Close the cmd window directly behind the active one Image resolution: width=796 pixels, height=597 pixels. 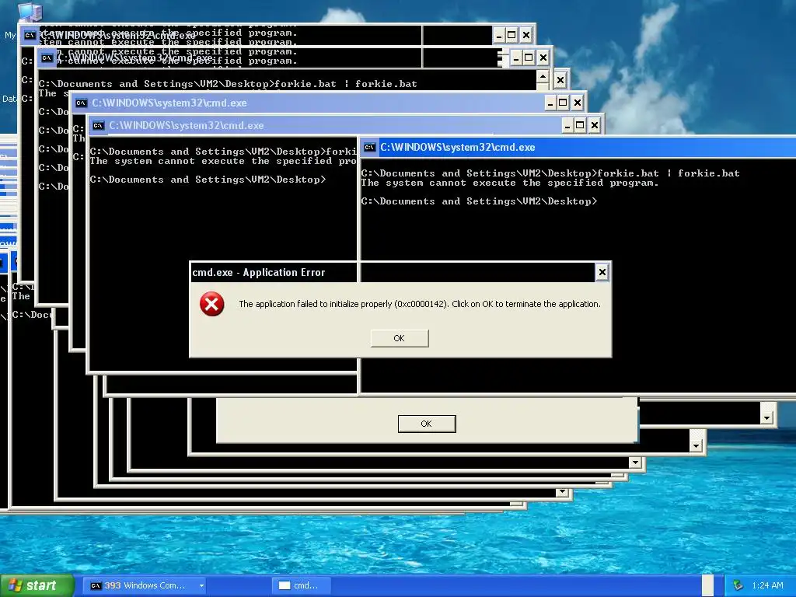595,125
